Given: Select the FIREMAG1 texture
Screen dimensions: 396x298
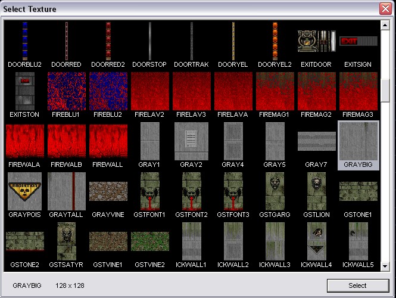Looking at the screenshot, I should click(275, 91).
